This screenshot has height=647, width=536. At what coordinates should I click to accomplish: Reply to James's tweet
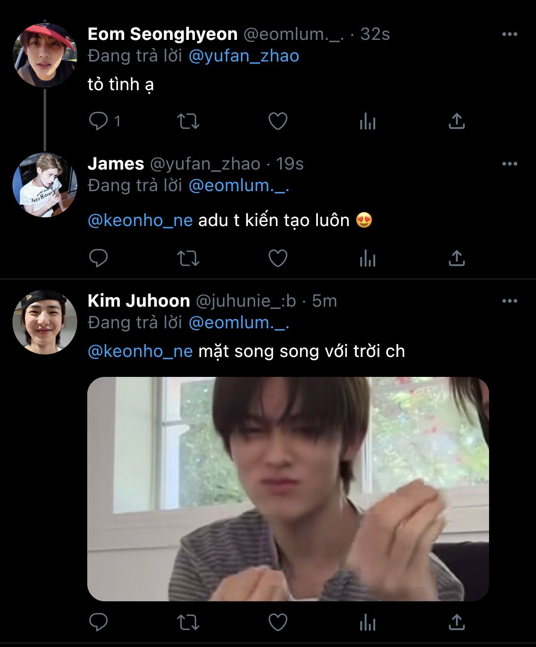tap(98, 258)
